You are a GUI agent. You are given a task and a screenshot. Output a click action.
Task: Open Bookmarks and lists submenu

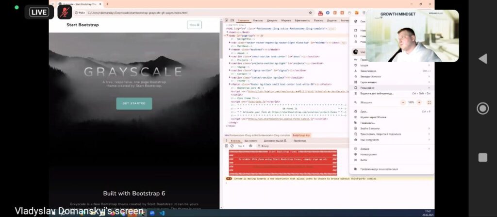[x=392, y=76]
